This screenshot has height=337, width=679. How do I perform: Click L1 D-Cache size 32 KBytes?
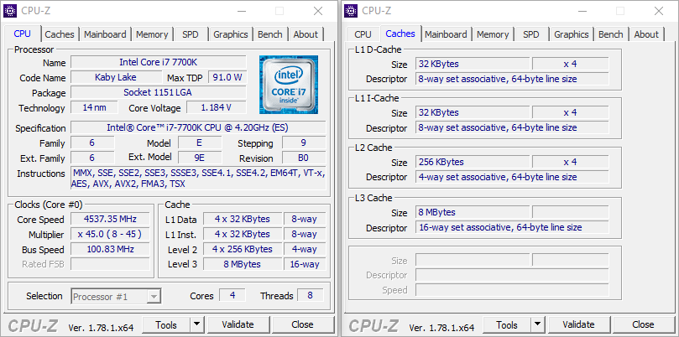(473, 64)
